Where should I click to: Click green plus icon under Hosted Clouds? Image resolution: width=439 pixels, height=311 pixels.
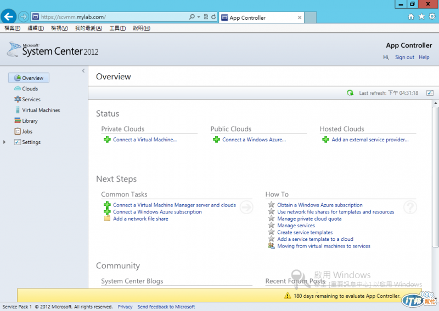(325, 139)
